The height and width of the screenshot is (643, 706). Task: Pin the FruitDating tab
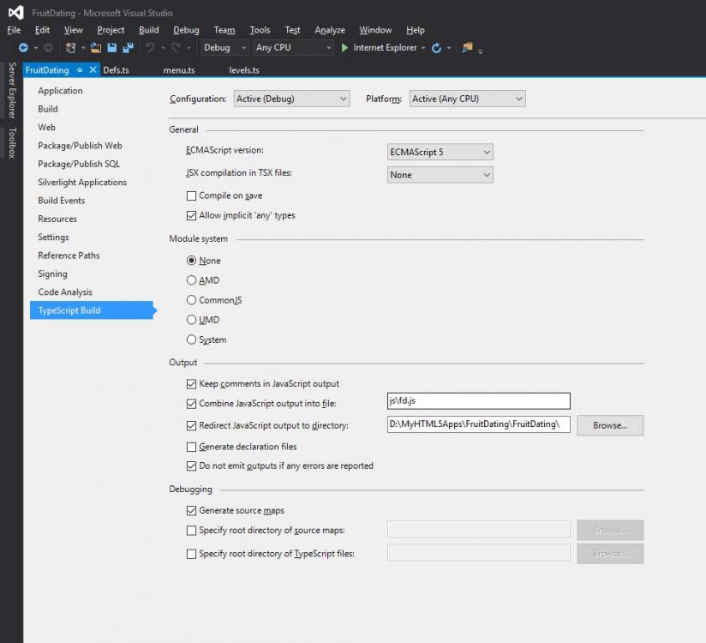pyautogui.click(x=80, y=69)
